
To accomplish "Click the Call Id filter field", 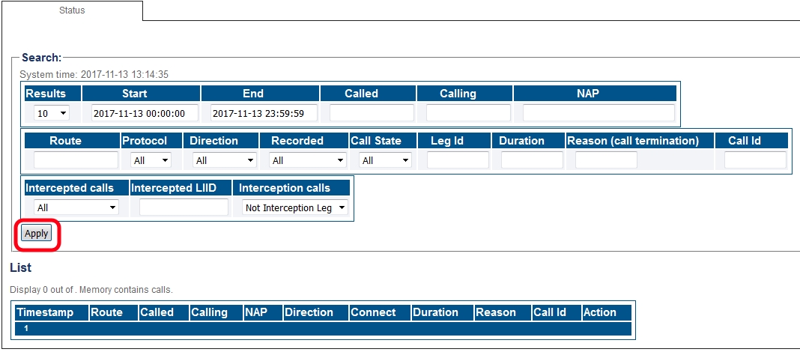I will 755,160.
